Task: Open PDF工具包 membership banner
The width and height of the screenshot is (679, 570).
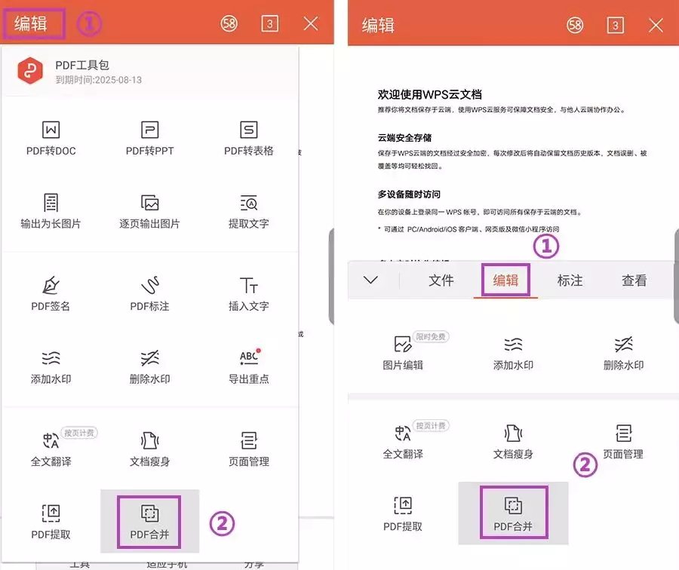Action: (x=150, y=71)
